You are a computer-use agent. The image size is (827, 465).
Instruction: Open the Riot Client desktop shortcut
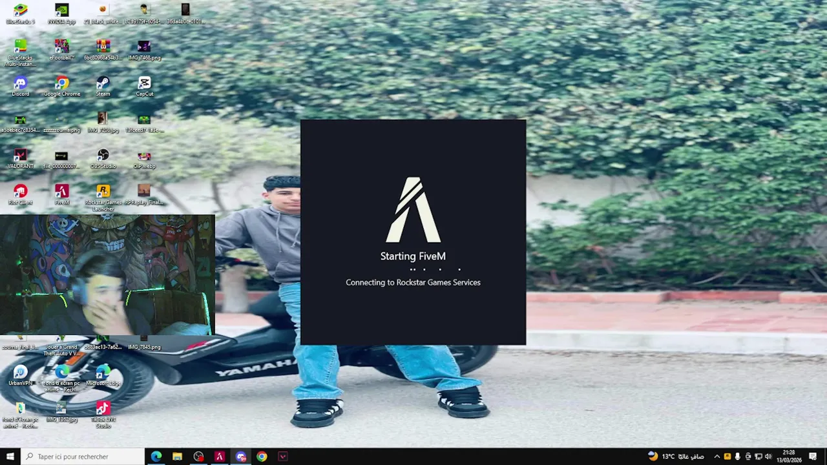click(x=21, y=194)
